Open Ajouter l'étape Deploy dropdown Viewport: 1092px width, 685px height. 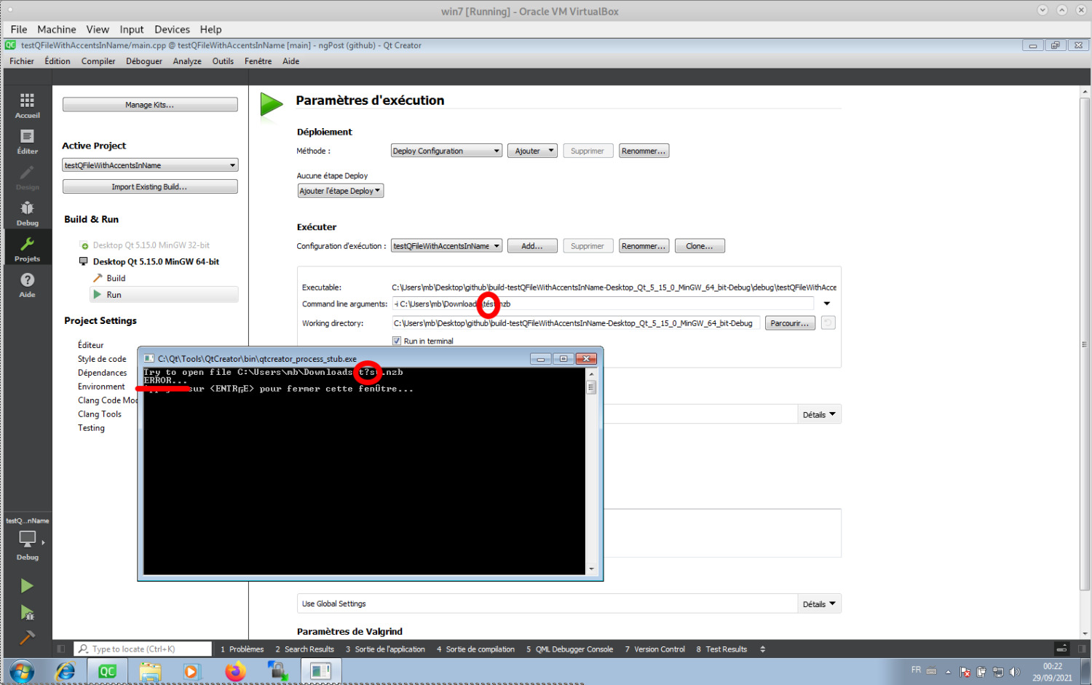point(340,191)
